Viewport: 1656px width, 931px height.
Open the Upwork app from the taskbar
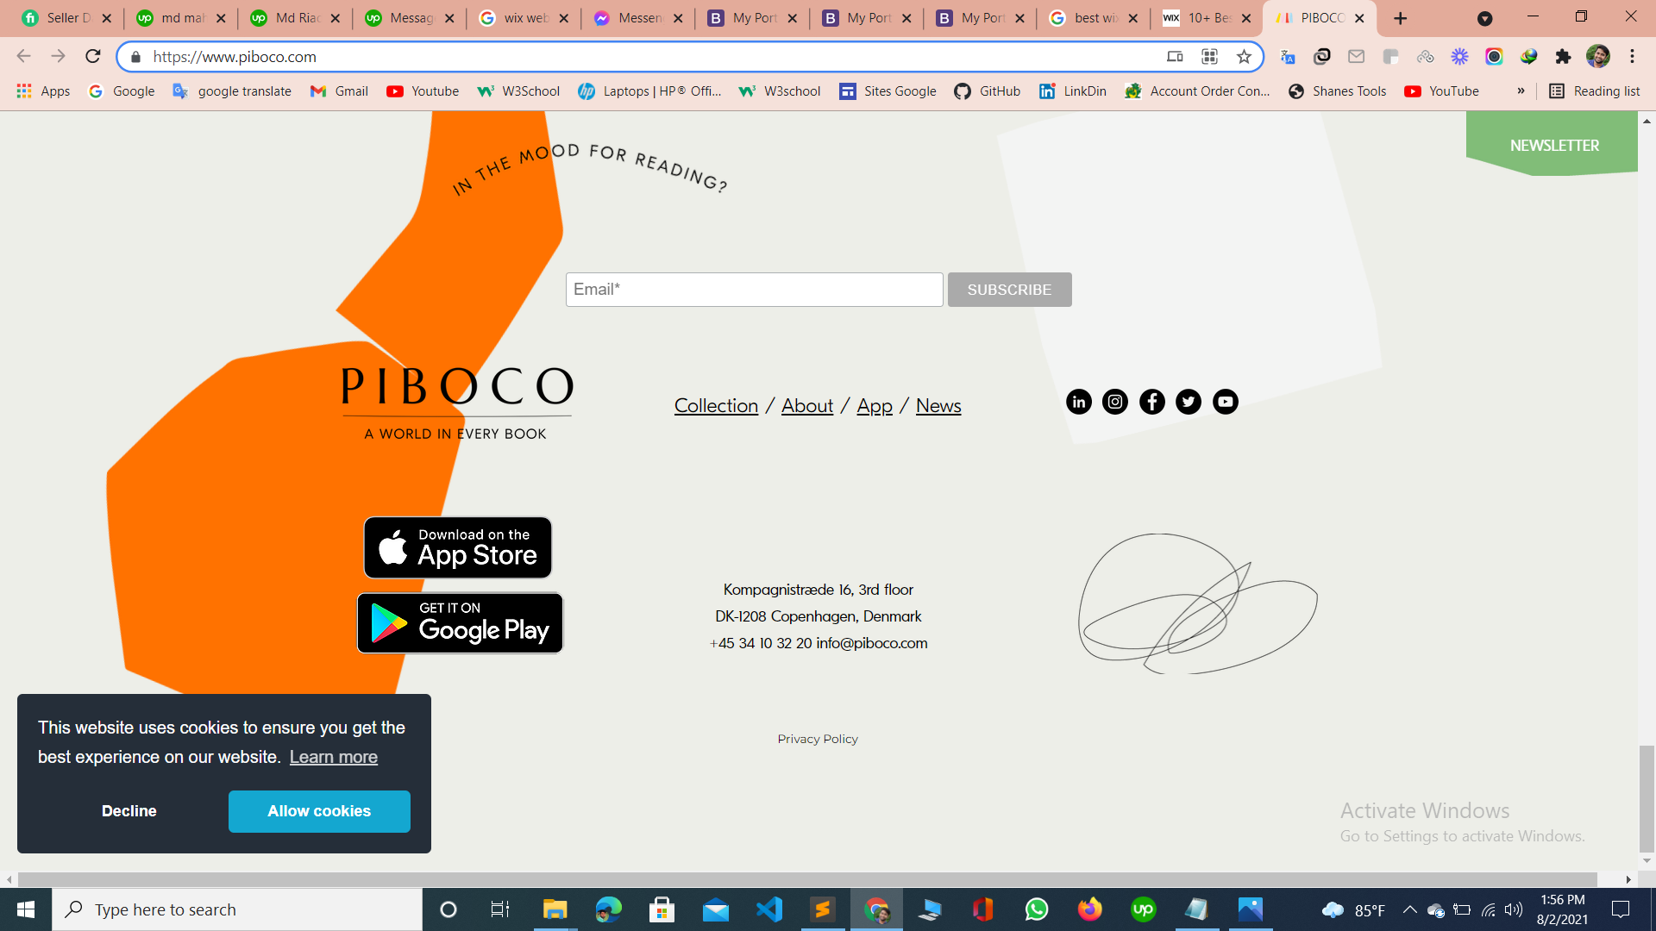coord(1143,909)
